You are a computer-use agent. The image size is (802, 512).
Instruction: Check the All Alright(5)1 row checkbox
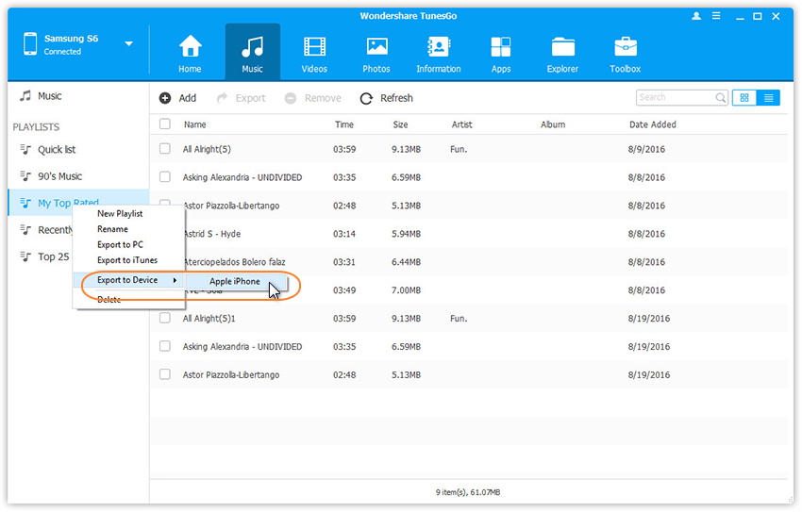point(165,318)
